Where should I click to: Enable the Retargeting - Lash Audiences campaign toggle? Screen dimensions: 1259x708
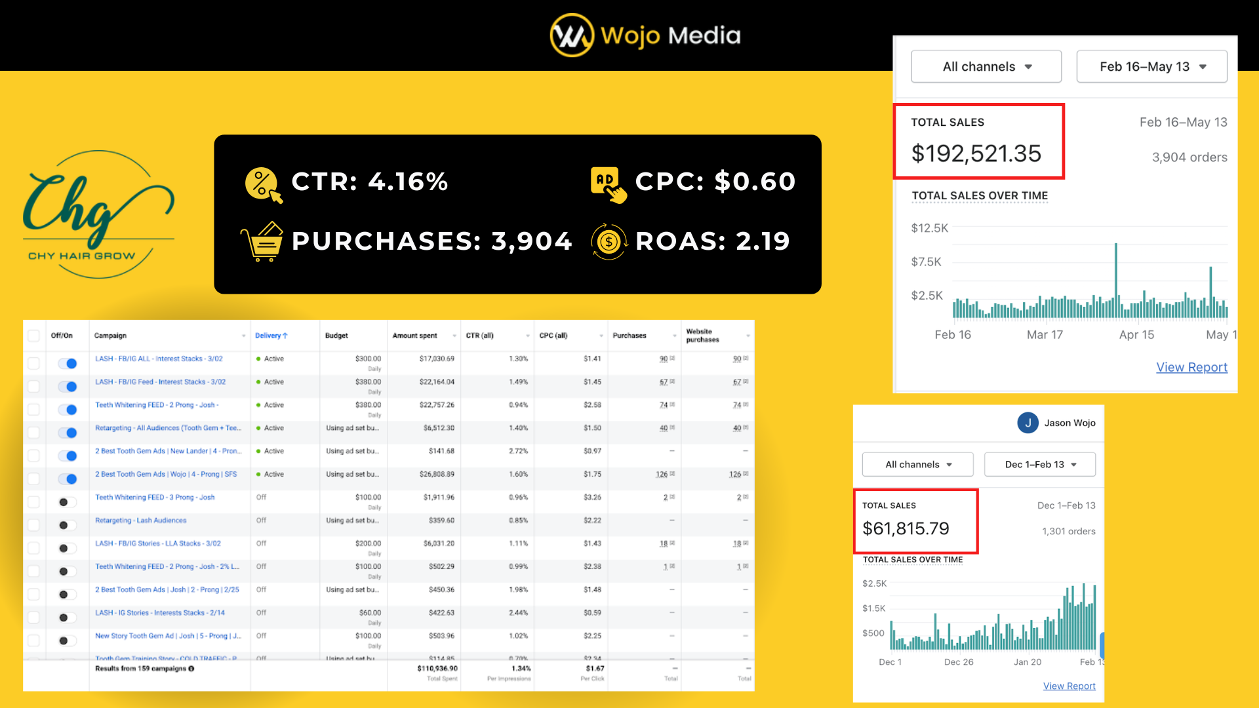68,525
